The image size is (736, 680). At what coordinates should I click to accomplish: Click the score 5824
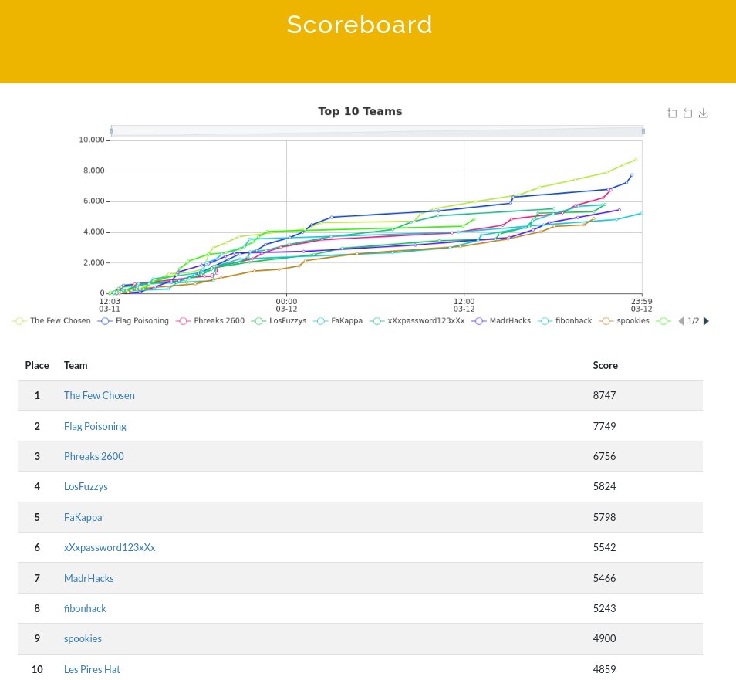(x=604, y=486)
